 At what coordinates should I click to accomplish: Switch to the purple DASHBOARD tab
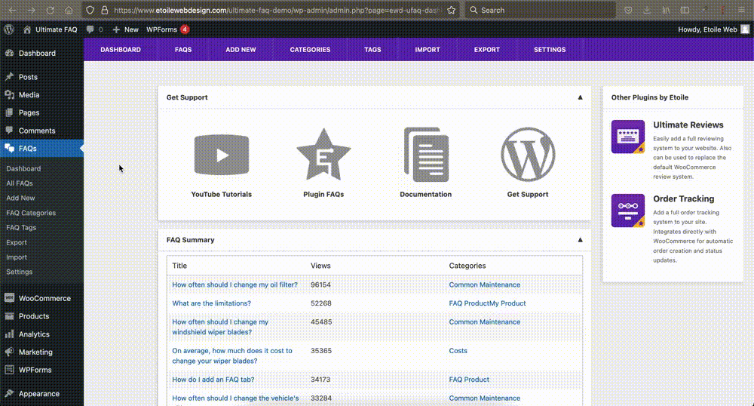click(x=121, y=50)
